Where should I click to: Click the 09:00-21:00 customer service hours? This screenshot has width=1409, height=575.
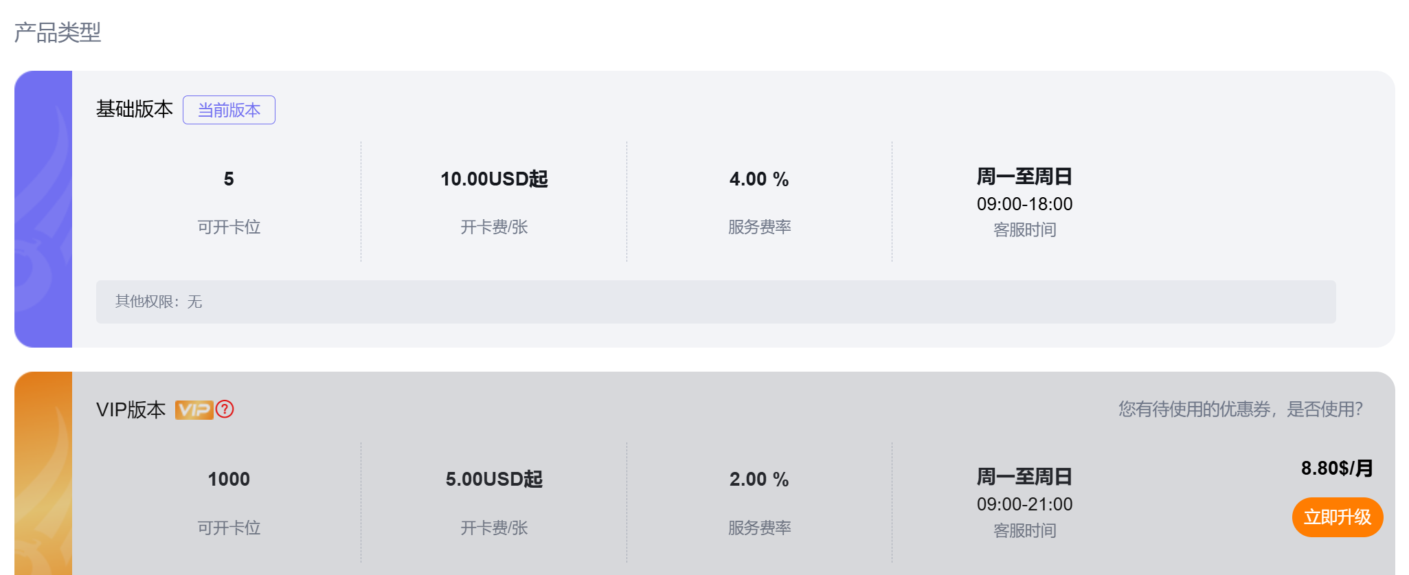[x=1024, y=504]
